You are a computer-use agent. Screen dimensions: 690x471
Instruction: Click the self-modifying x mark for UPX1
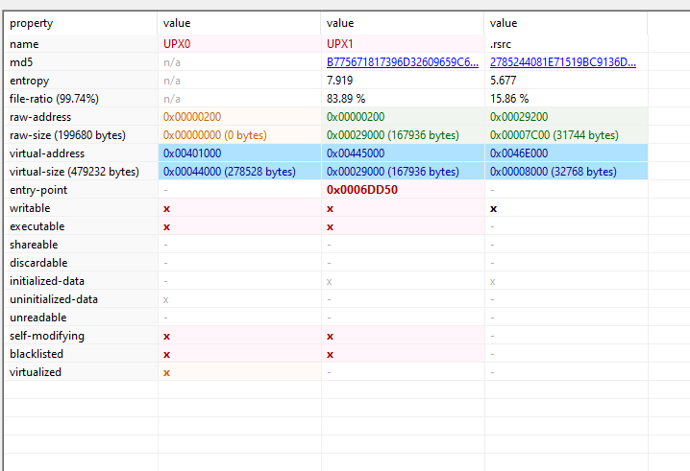click(x=331, y=336)
